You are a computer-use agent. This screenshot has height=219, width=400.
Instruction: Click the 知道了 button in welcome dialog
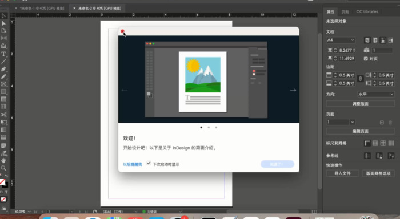tap(277, 164)
